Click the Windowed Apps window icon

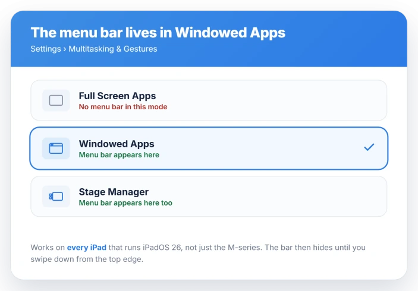pyautogui.click(x=56, y=148)
